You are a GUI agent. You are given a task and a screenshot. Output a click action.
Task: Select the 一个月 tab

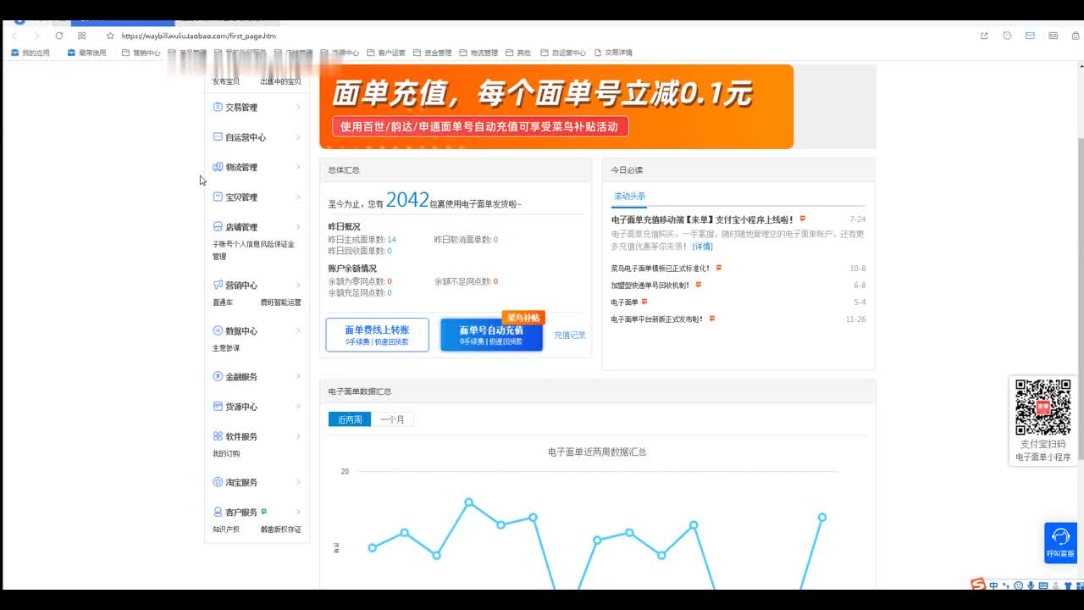(392, 419)
